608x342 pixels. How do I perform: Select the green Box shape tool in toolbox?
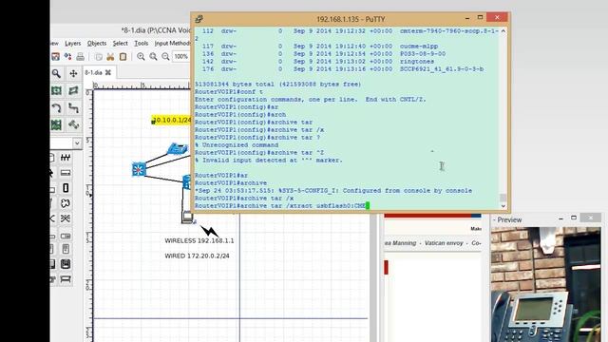[56, 91]
